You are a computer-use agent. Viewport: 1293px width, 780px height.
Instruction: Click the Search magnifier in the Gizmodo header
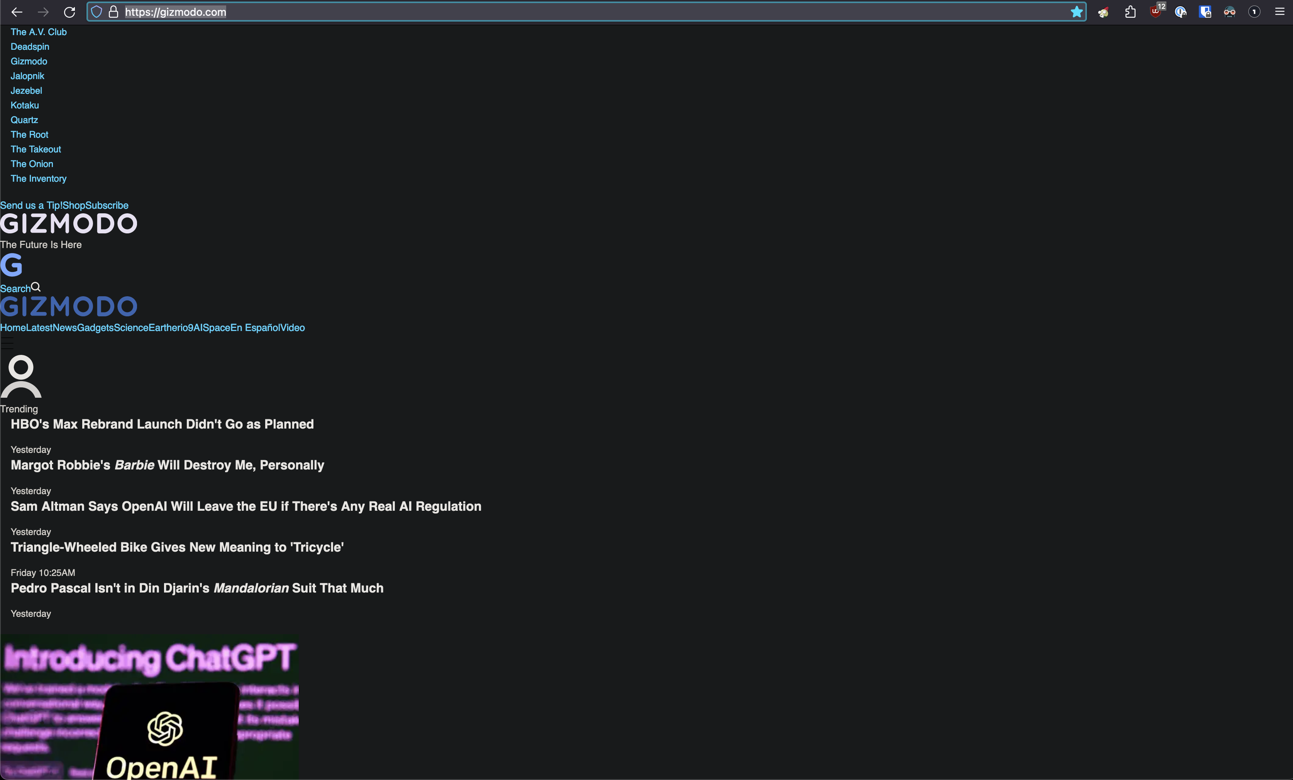point(35,286)
